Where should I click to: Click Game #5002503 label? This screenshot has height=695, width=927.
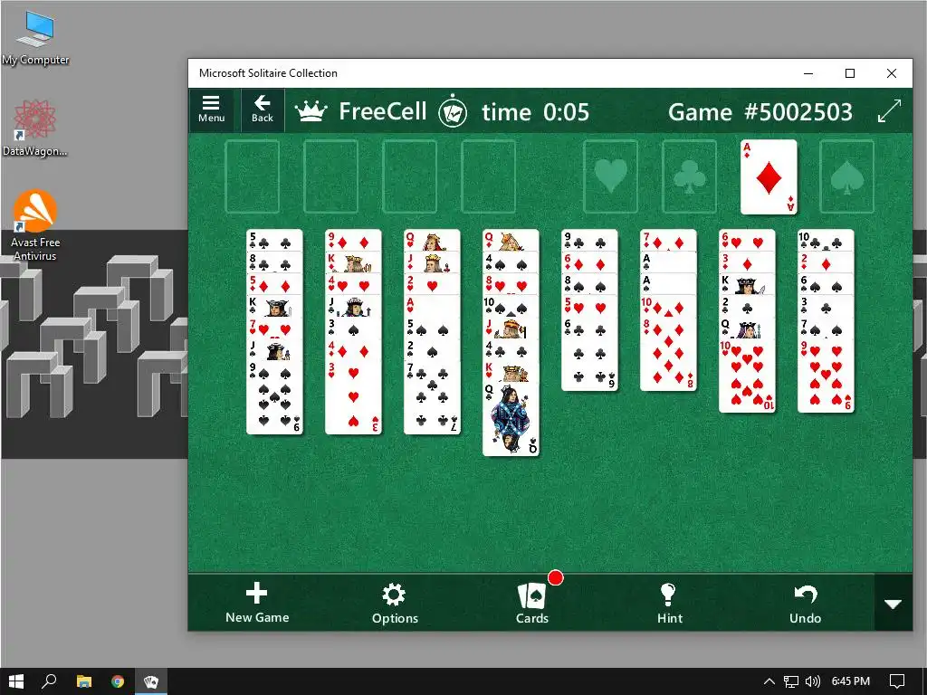[x=760, y=111]
